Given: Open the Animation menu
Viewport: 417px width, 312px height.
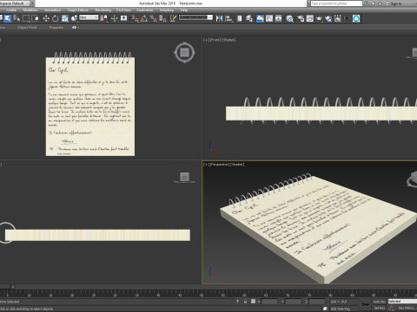Looking at the screenshot, I should coord(53,10).
